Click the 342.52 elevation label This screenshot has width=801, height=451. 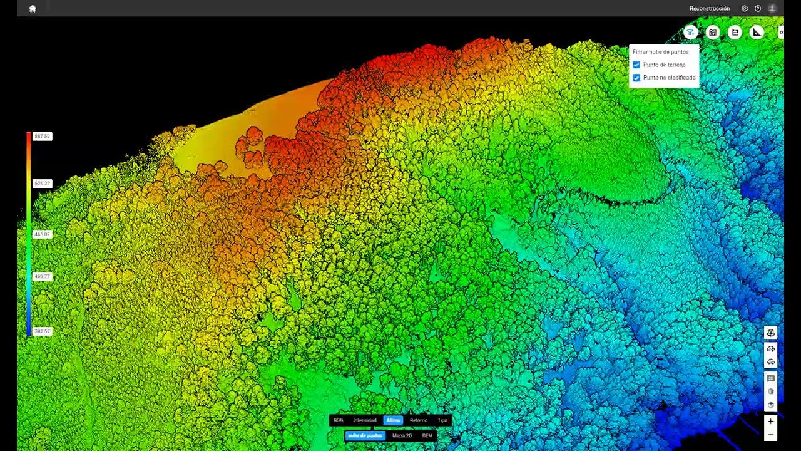[x=43, y=331]
